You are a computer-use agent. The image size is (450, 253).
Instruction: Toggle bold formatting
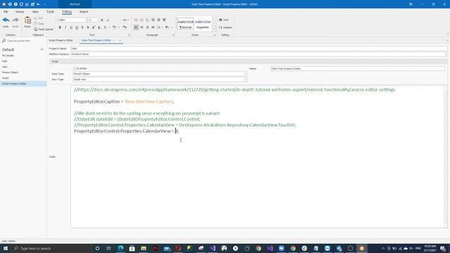click(60, 27)
